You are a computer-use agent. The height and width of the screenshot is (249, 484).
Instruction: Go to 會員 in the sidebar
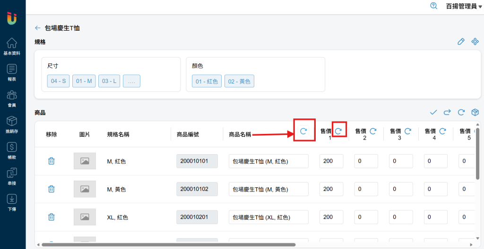point(12,99)
